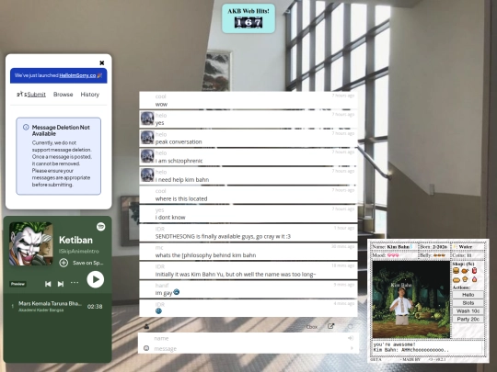The height and width of the screenshot is (372, 497).
Task: Switch to the Browse tab
Action: tap(64, 95)
